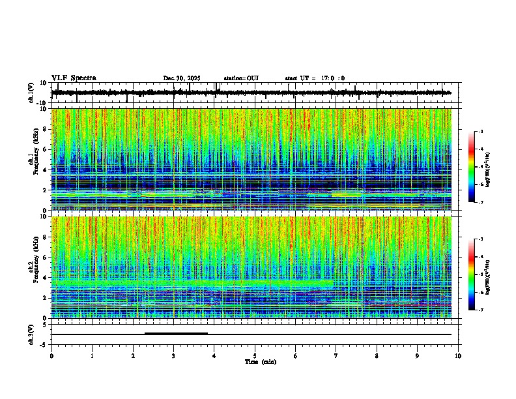
Task: Click the time axis tick label '10'
Action: (x=458, y=356)
